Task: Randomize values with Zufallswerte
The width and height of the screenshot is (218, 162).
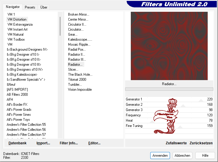Action: [x=176, y=143]
